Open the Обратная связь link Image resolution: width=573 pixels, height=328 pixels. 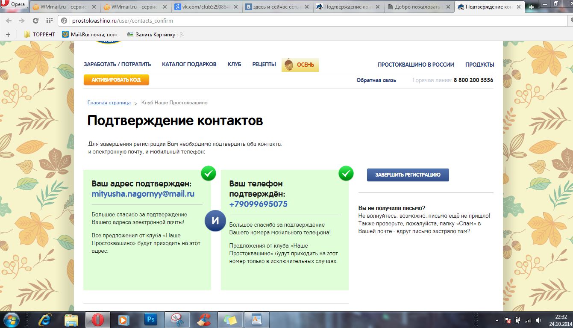pos(376,80)
